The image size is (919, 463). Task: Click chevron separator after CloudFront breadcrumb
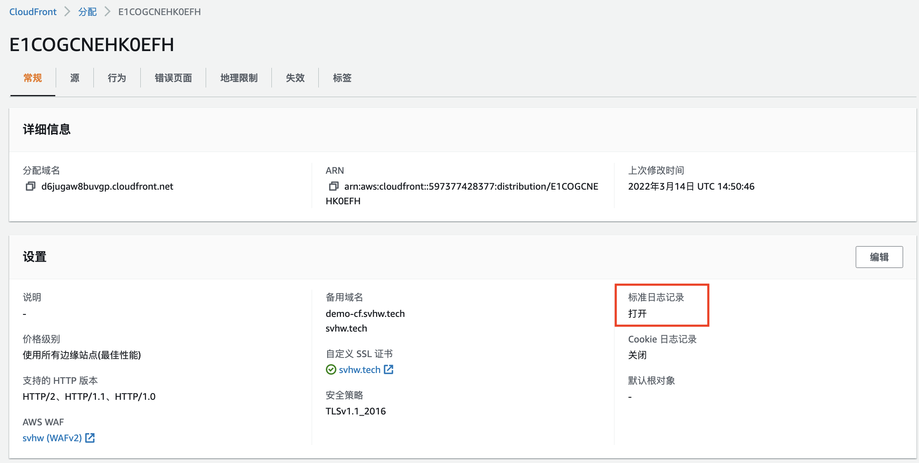[x=67, y=12]
